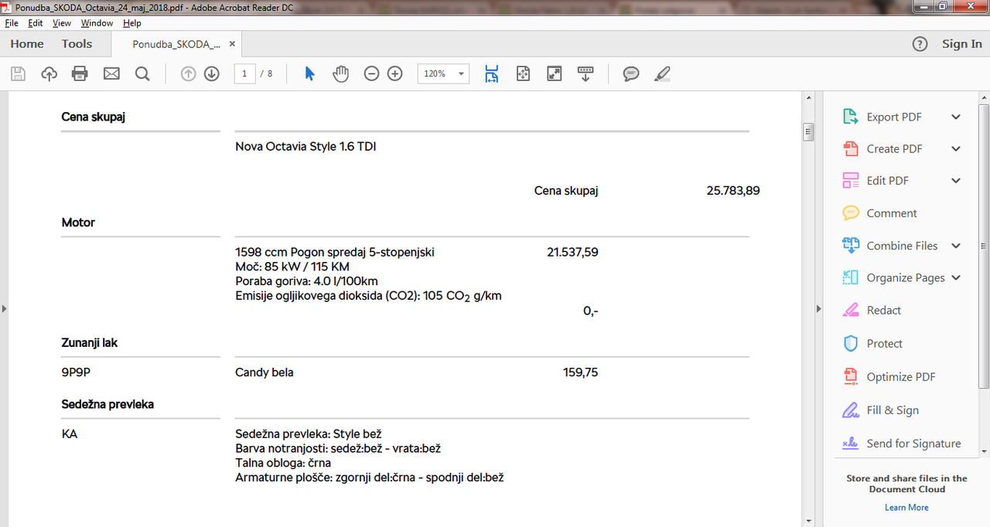Screen dimensions: 990x527
Task: Click the fit one full page icon
Action: [x=523, y=74]
